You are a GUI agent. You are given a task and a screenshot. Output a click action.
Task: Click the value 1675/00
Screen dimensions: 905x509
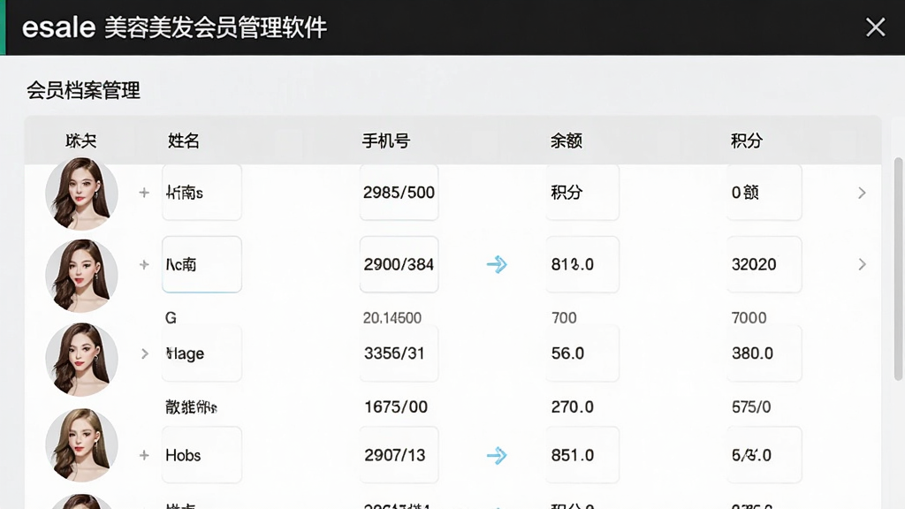pos(396,406)
